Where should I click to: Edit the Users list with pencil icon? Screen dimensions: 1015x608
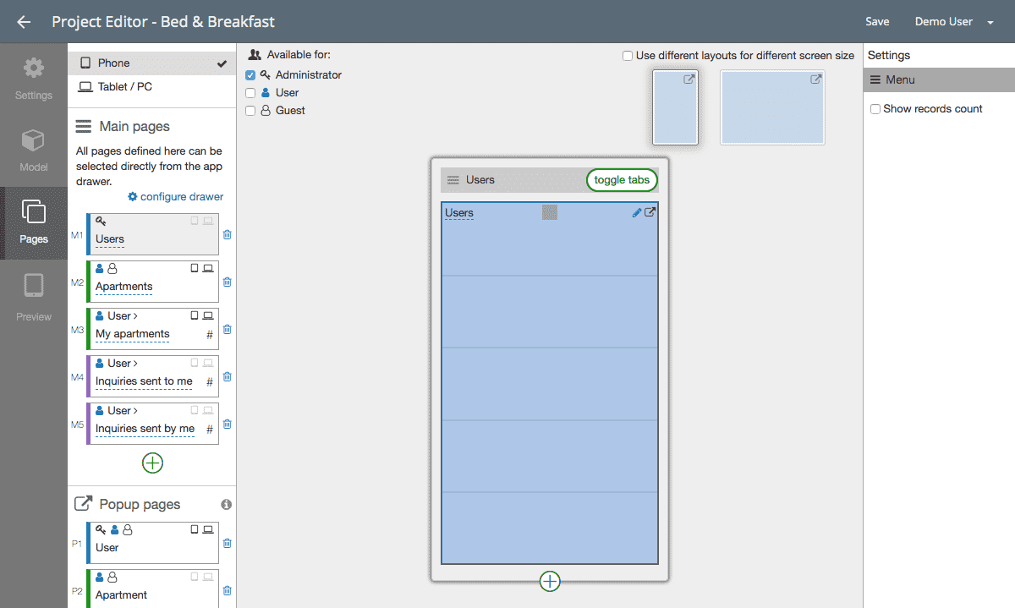pyautogui.click(x=637, y=213)
